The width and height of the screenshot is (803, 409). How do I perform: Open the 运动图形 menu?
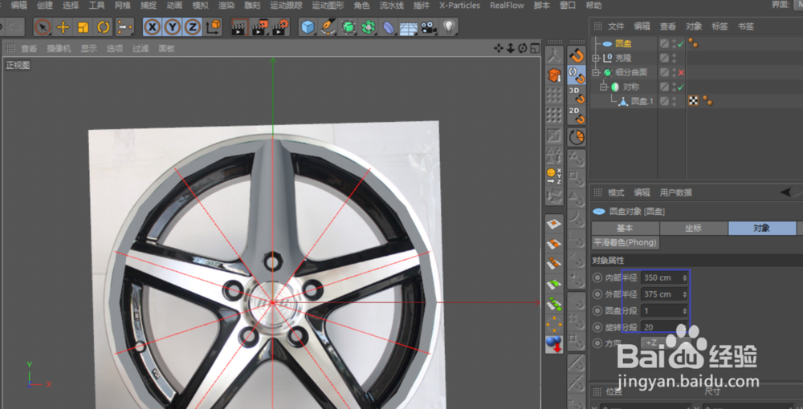point(328,6)
